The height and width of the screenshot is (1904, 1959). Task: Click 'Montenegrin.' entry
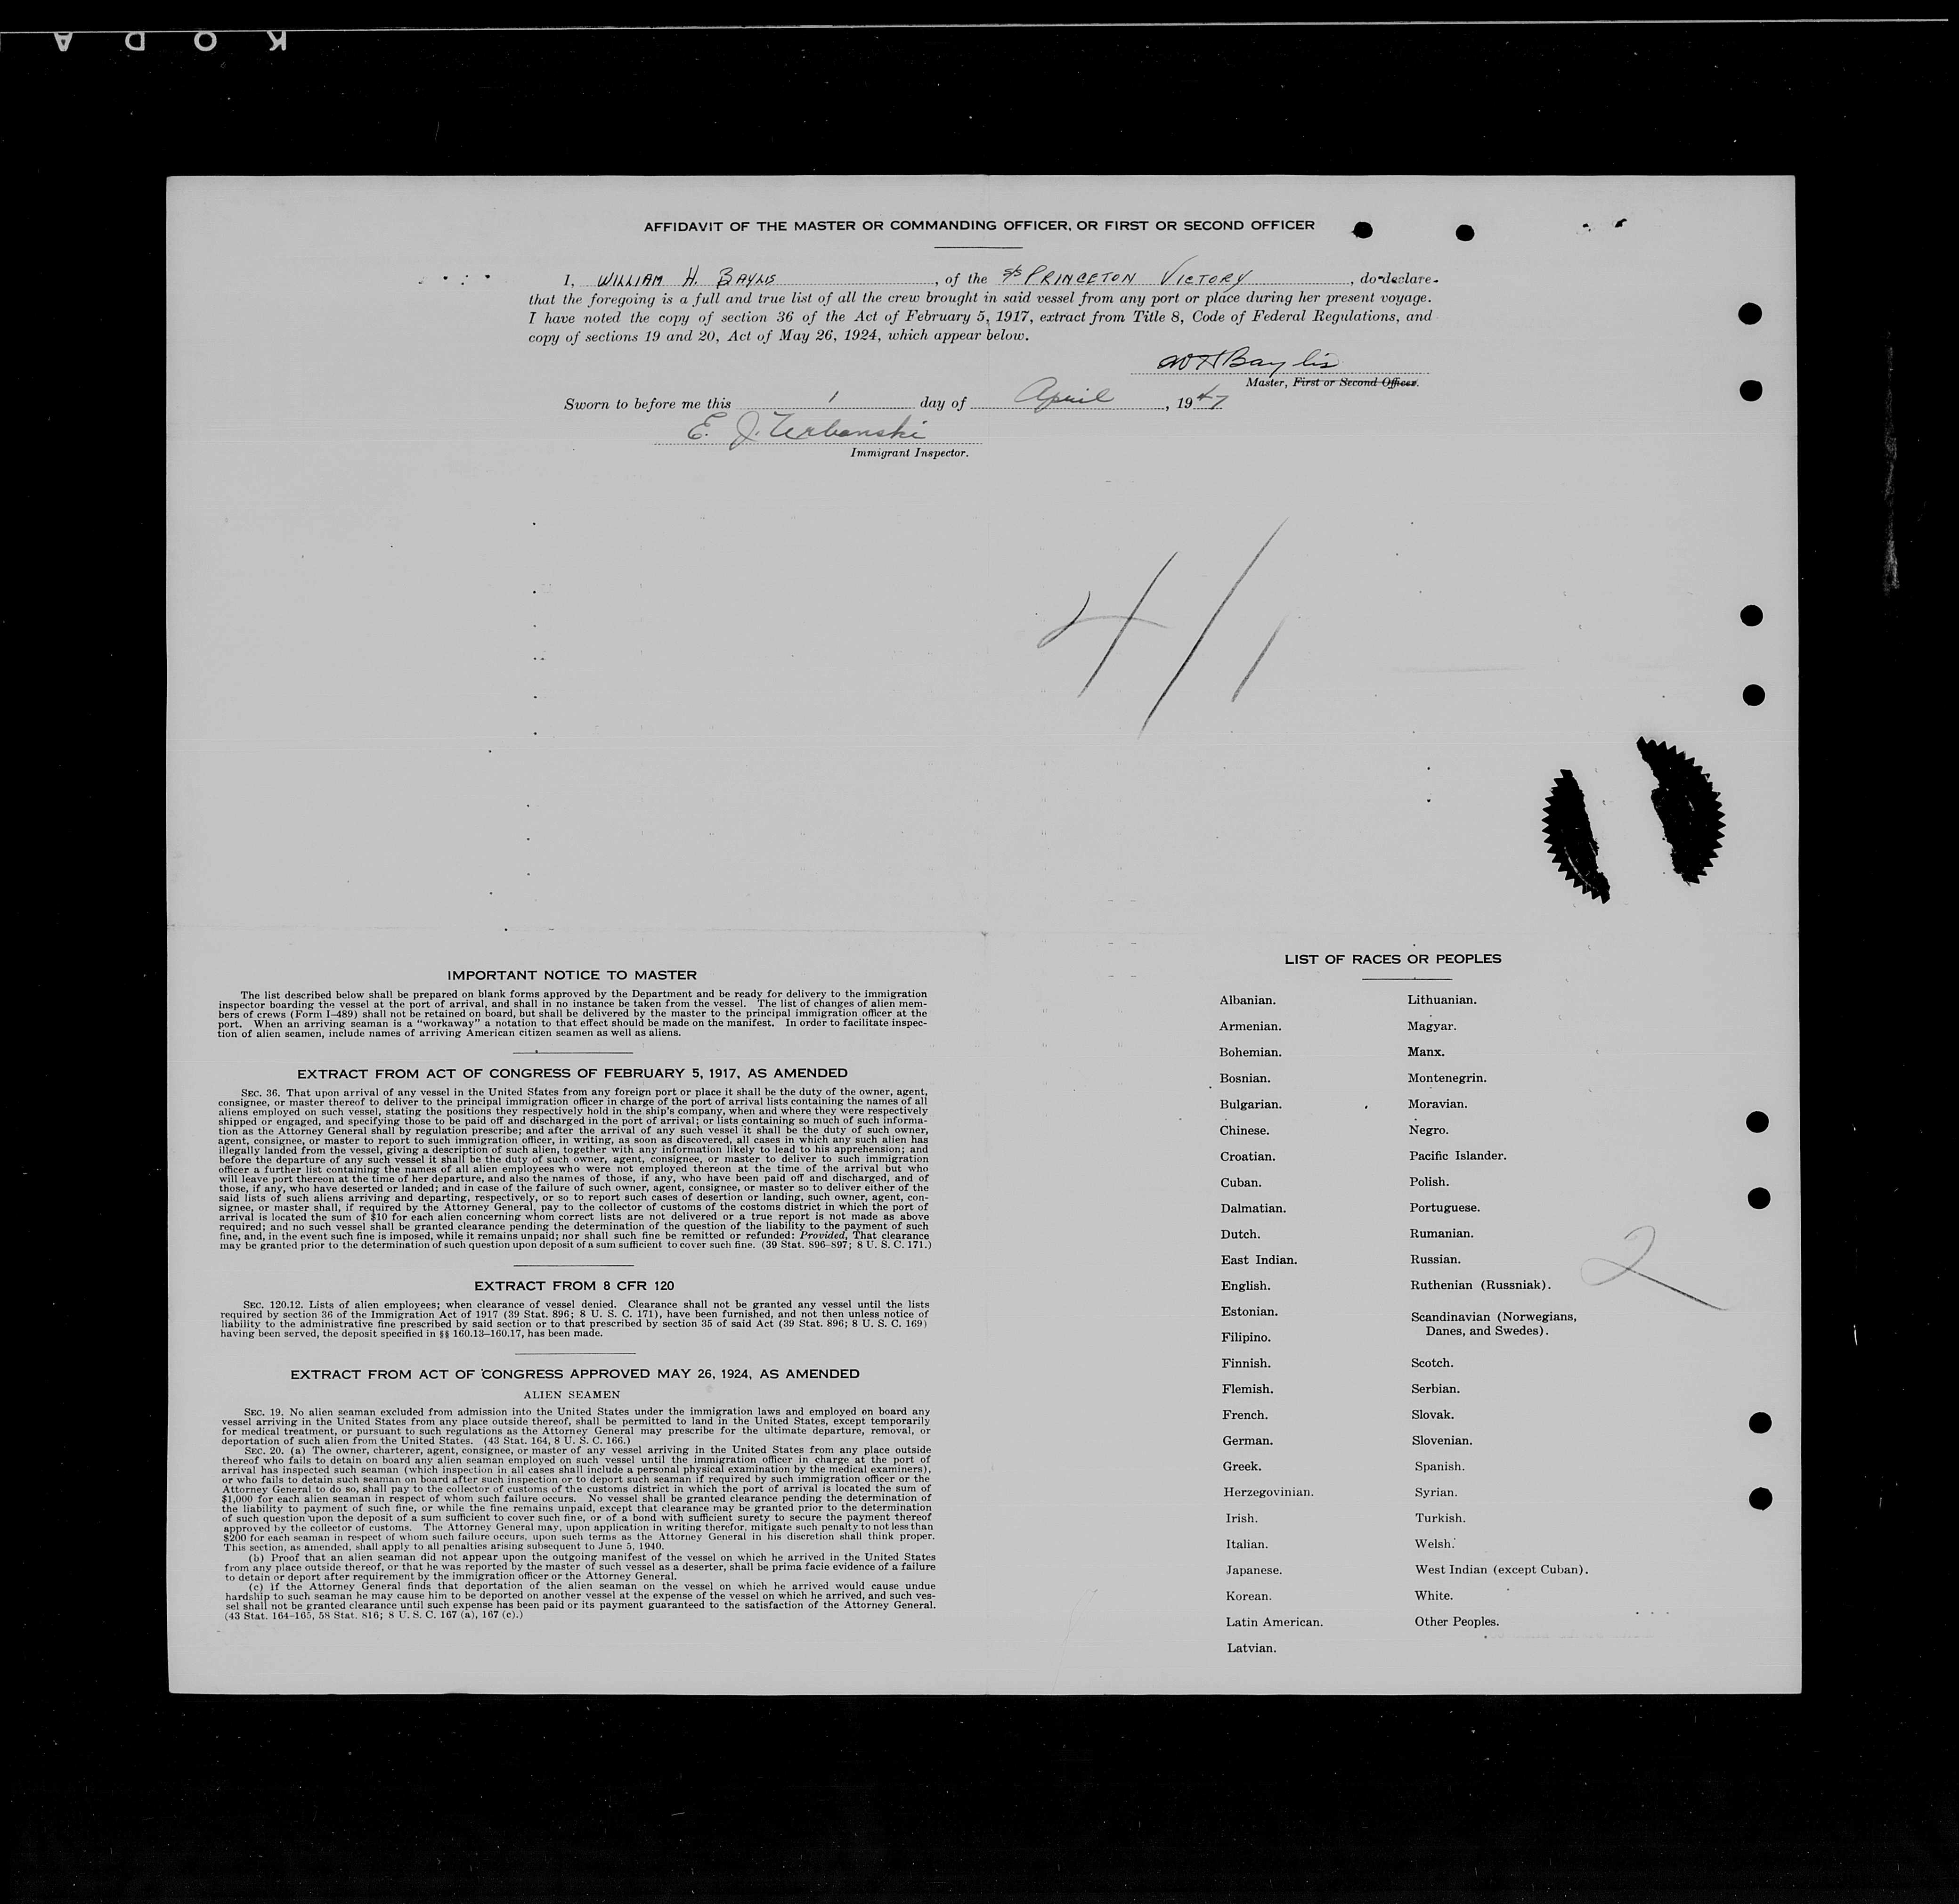point(1446,1078)
